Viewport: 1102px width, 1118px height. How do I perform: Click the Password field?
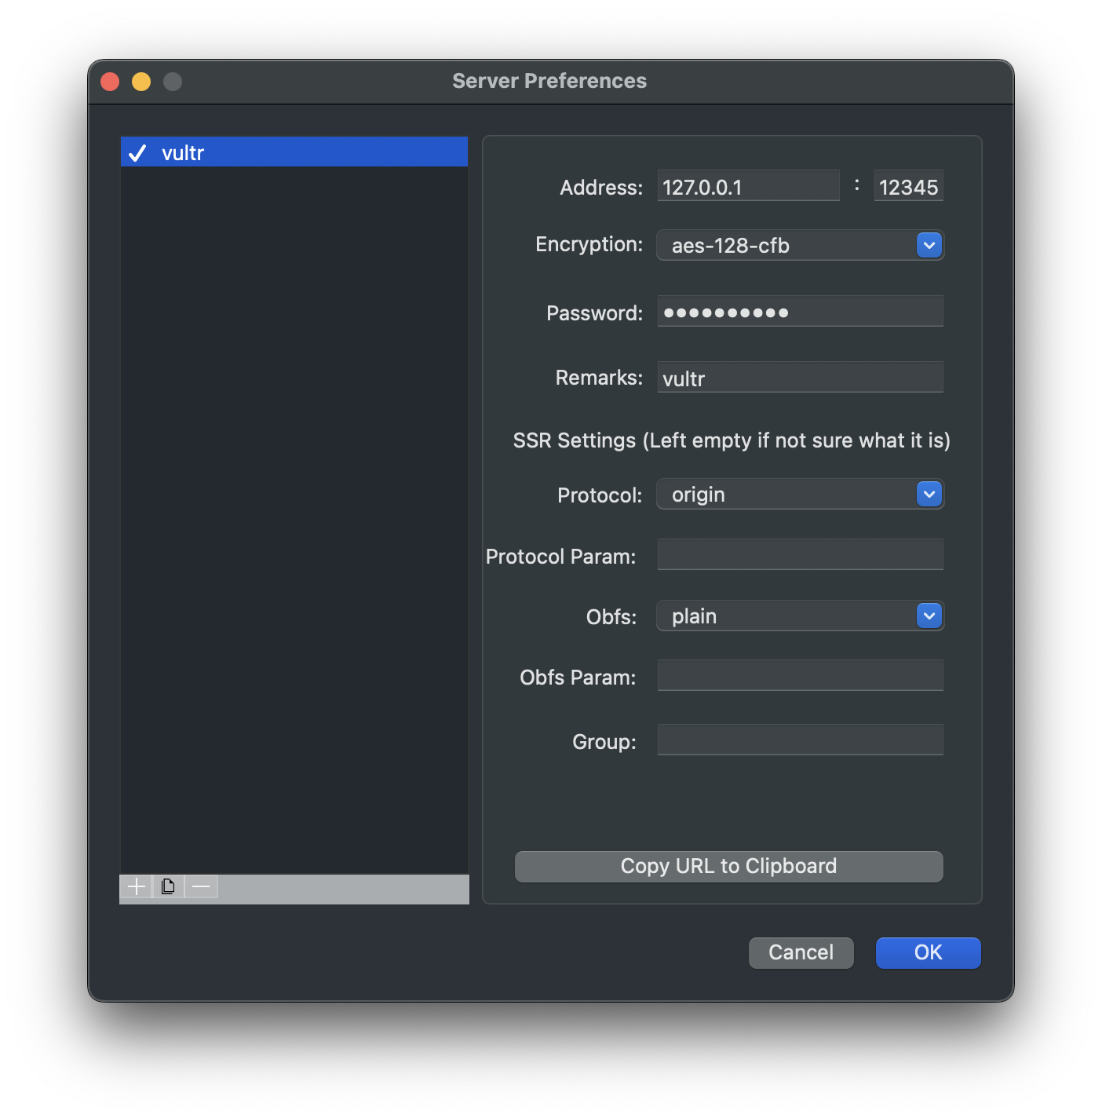[x=799, y=312]
